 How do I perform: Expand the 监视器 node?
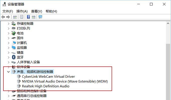[x=9, y=47]
